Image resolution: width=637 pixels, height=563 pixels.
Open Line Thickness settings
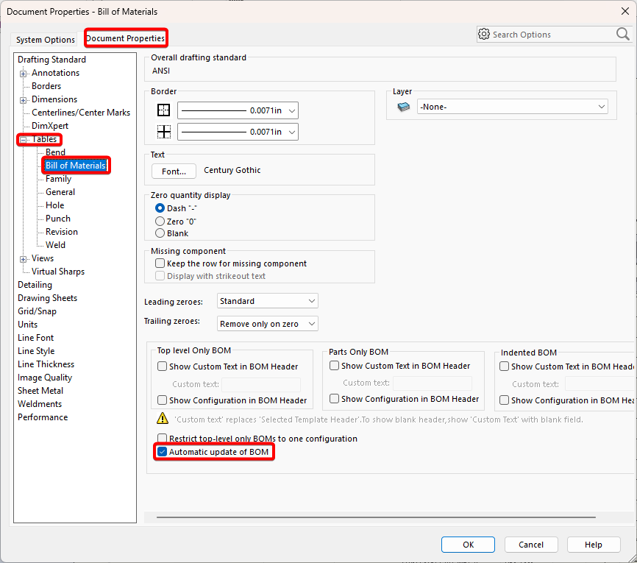[46, 364]
